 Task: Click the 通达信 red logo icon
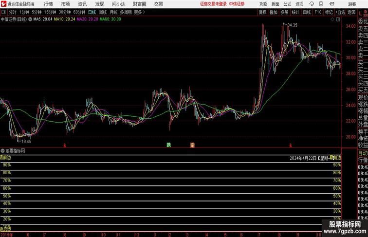[3, 4]
